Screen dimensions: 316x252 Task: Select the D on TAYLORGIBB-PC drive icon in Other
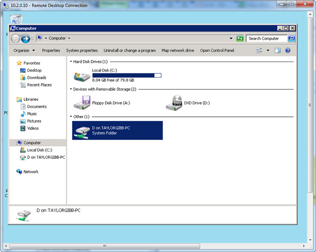coord(82,132)
